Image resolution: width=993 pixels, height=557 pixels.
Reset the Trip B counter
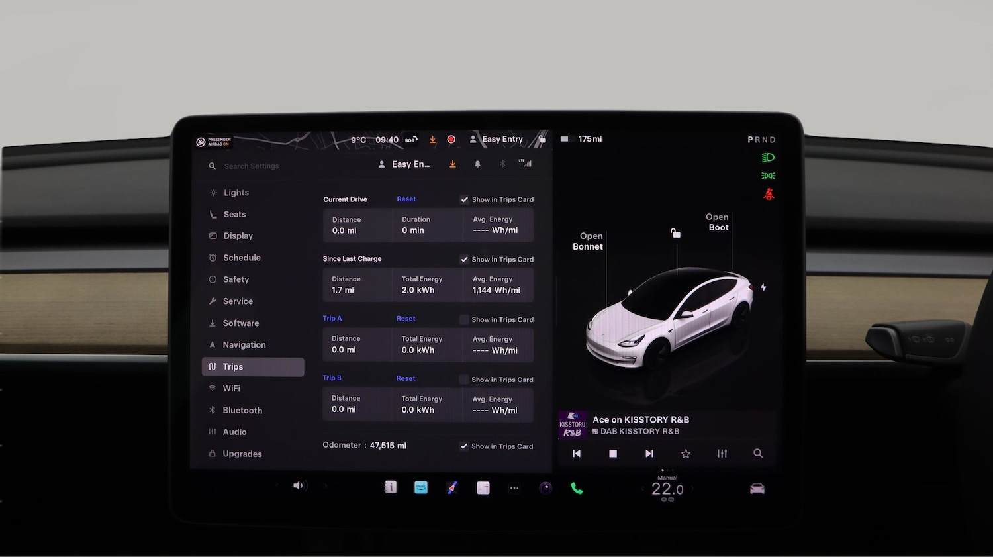tap(405, 378)
